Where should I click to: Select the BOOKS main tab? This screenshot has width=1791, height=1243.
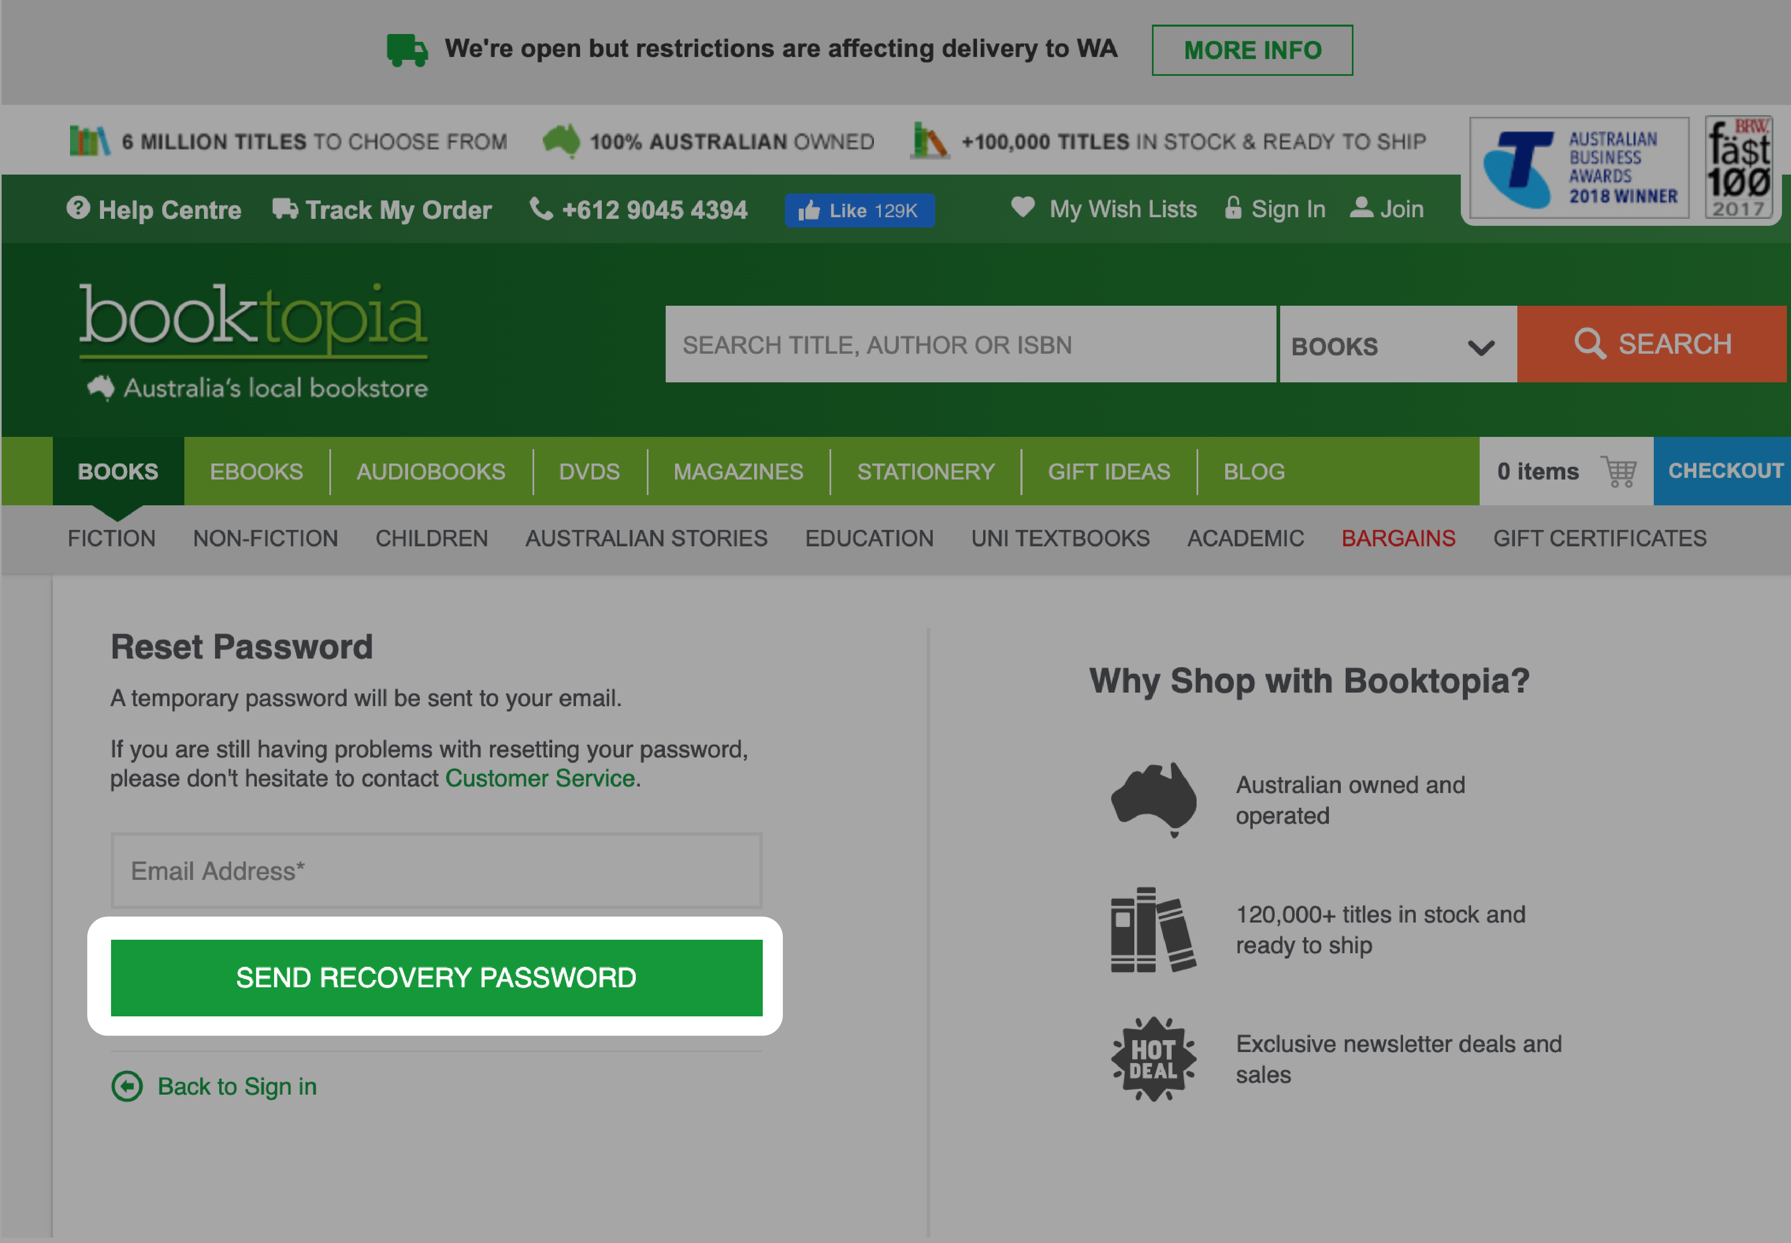tap(118, 471)
